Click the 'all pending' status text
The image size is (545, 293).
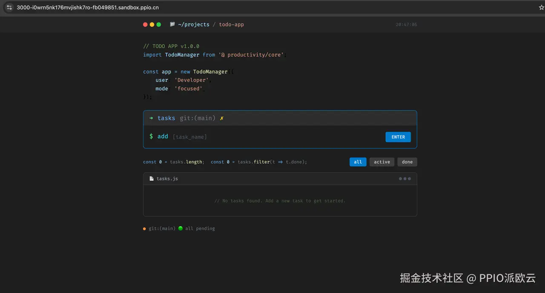point(200,229)
